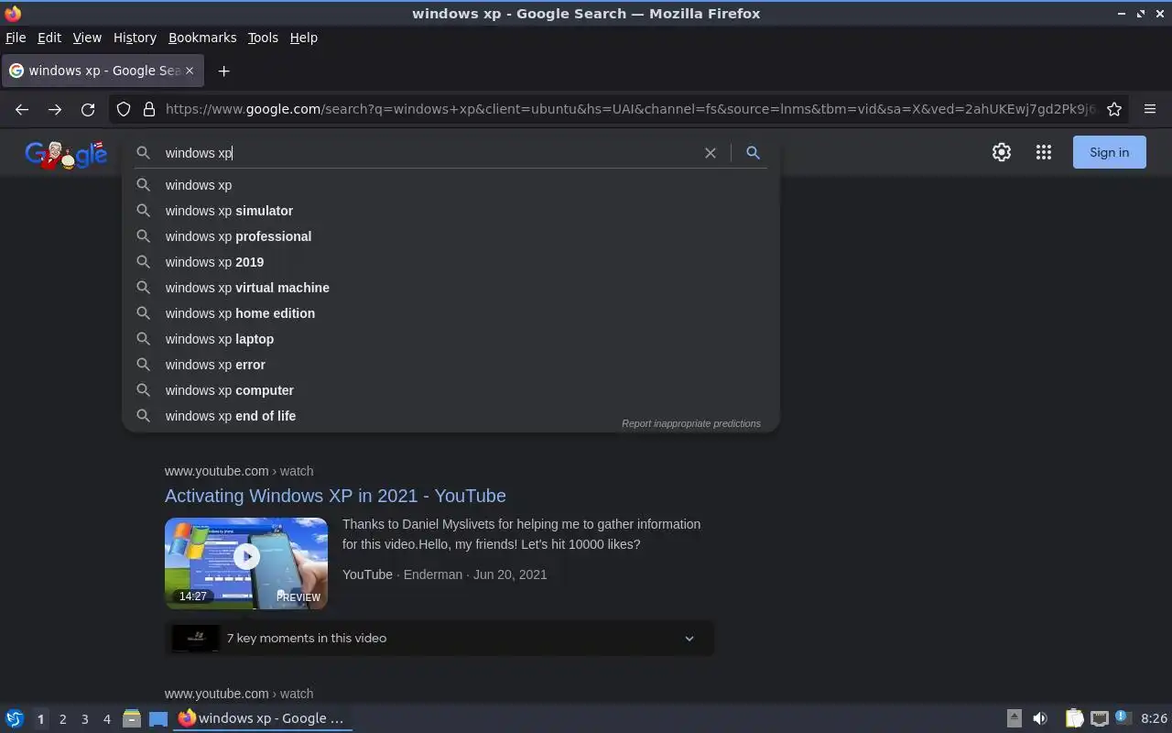Show site security padlock info
This screenshot has width=1172, height=733.
pos(149,109)
